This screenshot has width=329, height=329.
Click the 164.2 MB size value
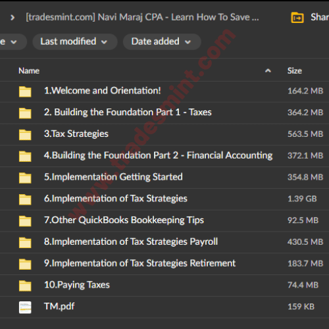(305, 91)
